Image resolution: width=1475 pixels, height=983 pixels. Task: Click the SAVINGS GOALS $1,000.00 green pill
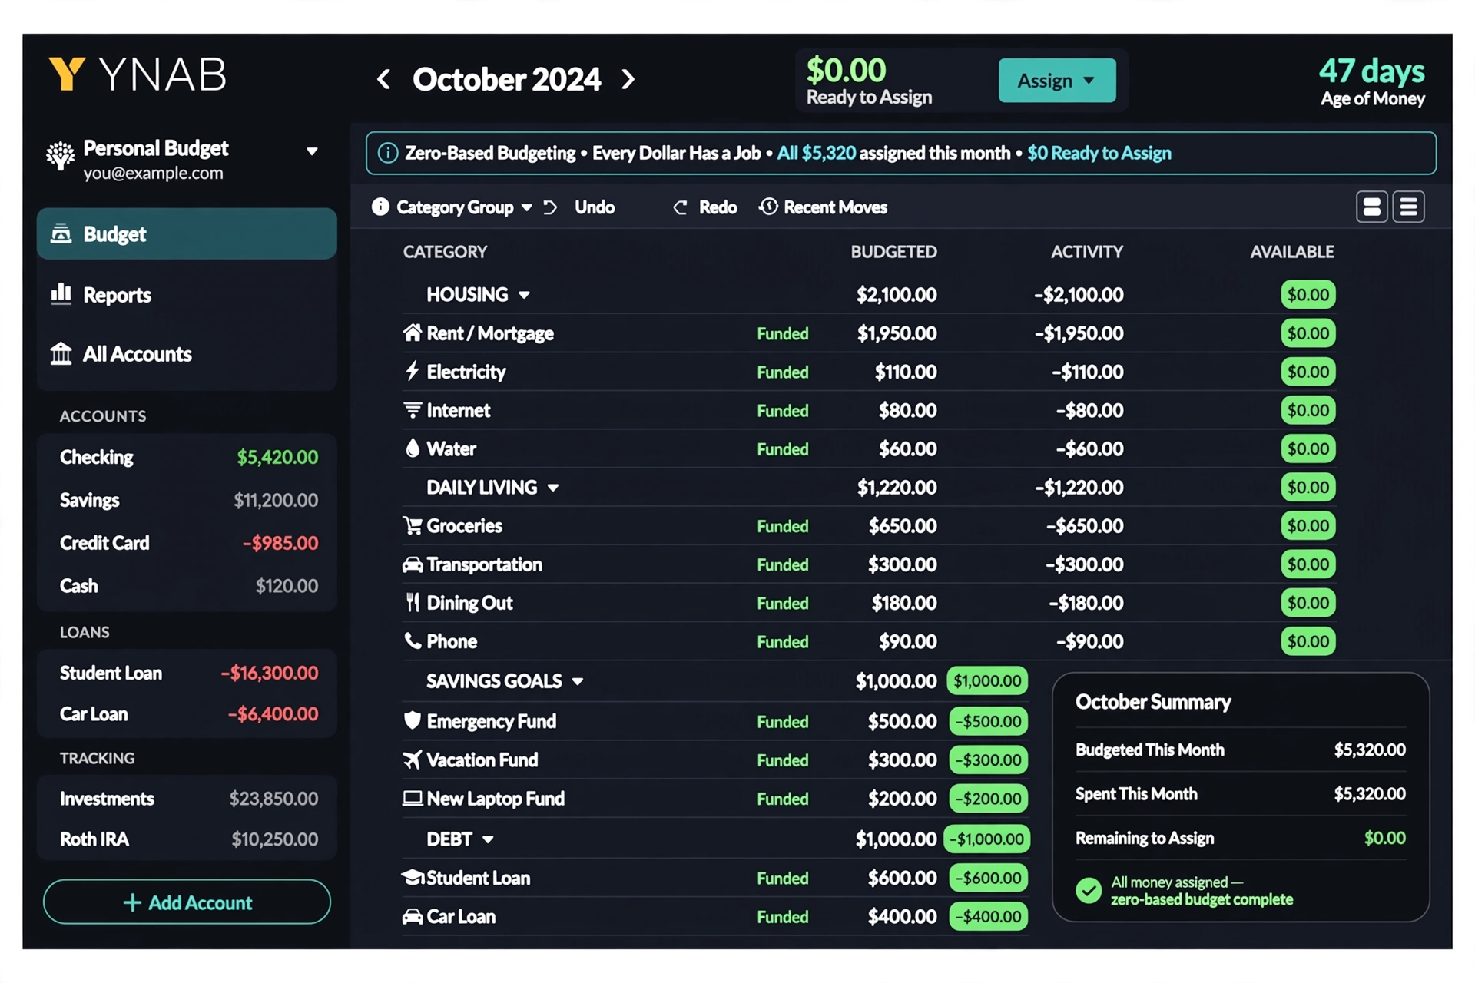click(x=987, y=681)
